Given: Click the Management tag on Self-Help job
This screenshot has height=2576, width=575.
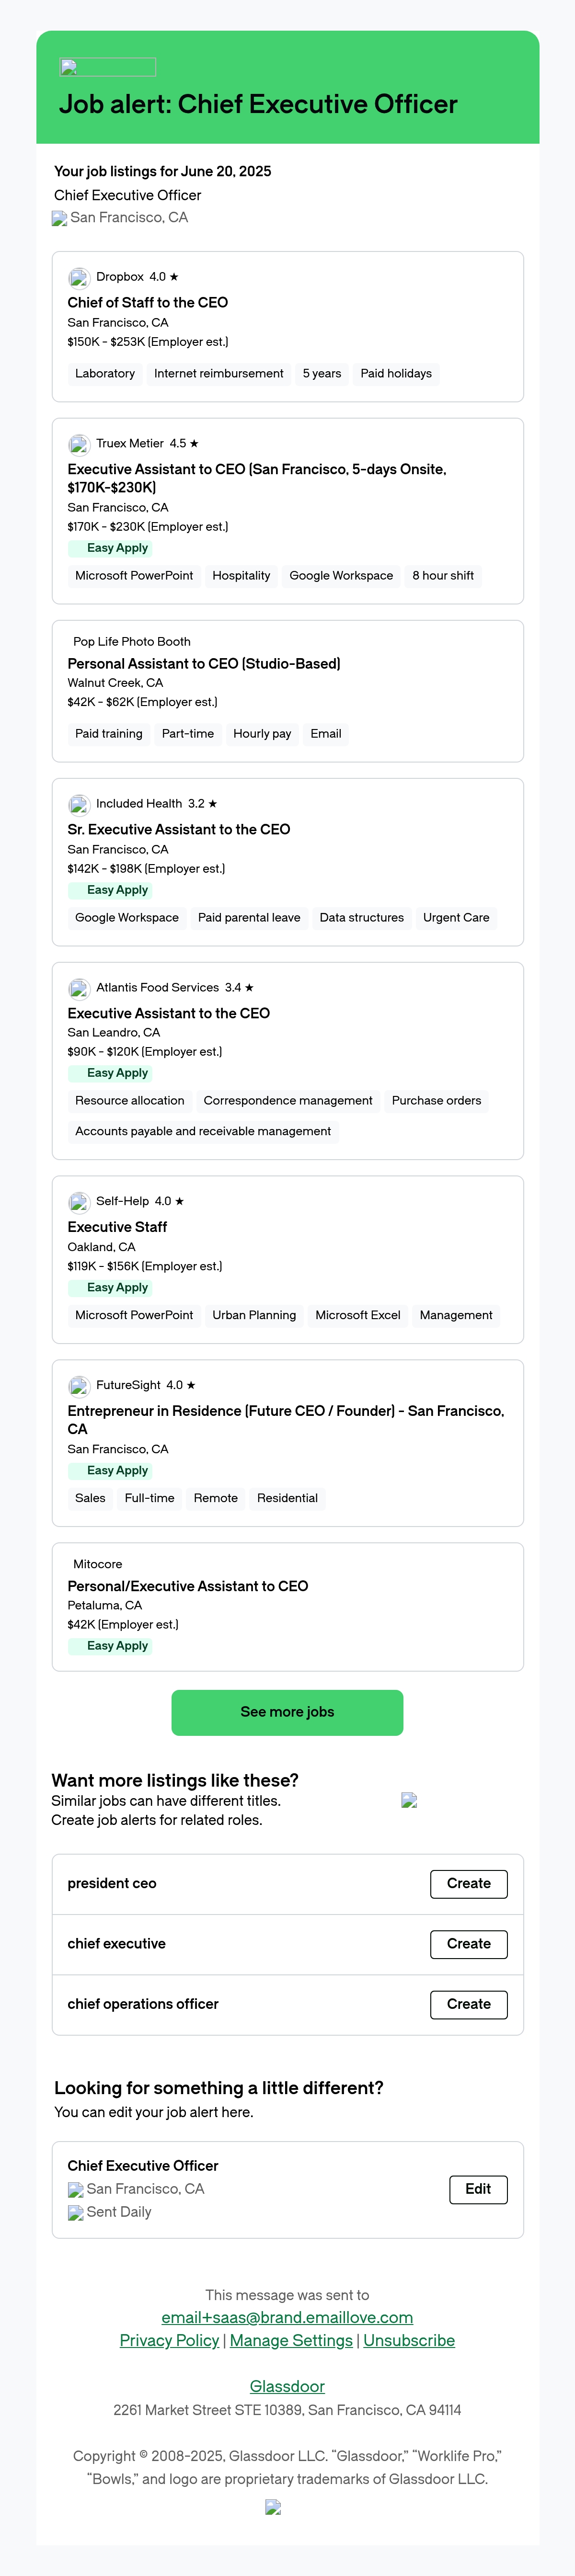Looking at the screenshot, I should click(x=456, y=1316).
